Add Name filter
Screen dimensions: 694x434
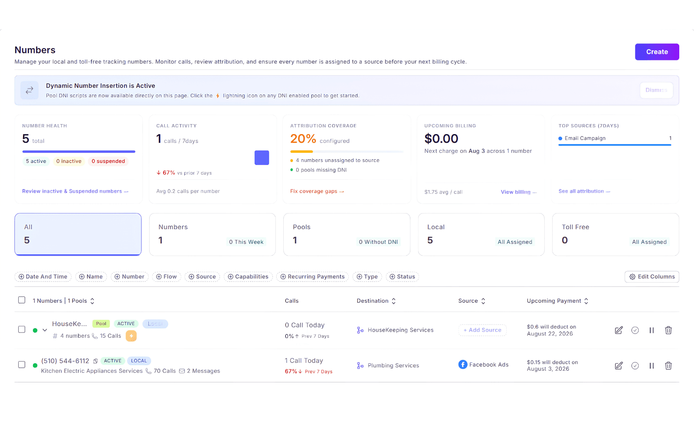pyautogui.click(x=91, y=277)
